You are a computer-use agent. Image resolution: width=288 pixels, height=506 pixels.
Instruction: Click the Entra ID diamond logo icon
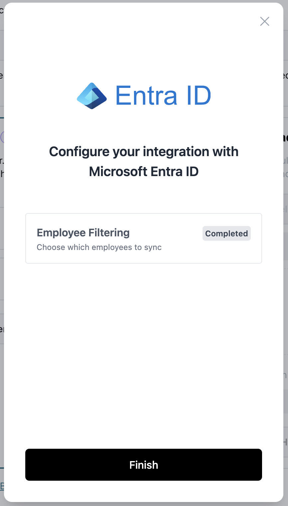click(92, 96)
